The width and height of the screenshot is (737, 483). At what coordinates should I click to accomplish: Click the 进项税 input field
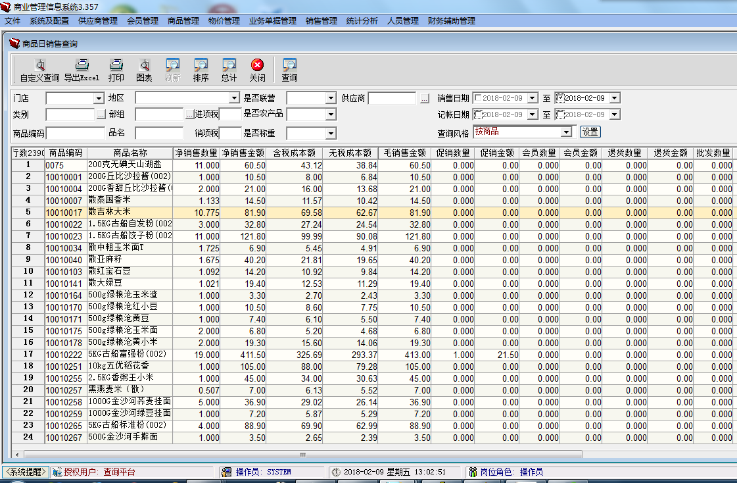tap(230, 114)
